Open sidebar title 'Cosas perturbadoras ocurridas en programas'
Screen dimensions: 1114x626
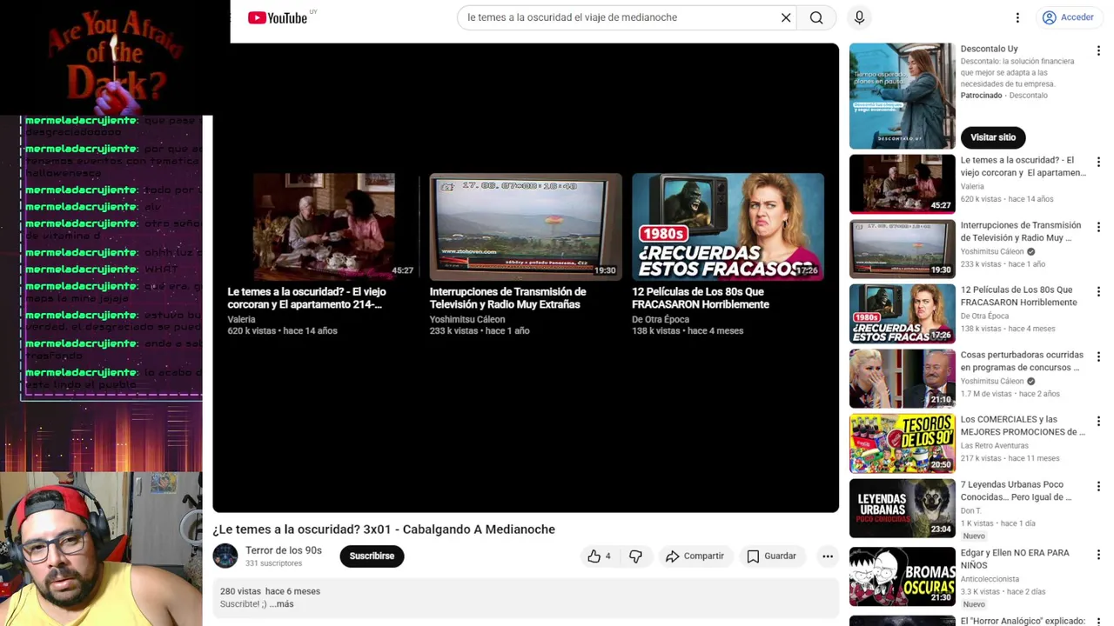[1022, 361]
